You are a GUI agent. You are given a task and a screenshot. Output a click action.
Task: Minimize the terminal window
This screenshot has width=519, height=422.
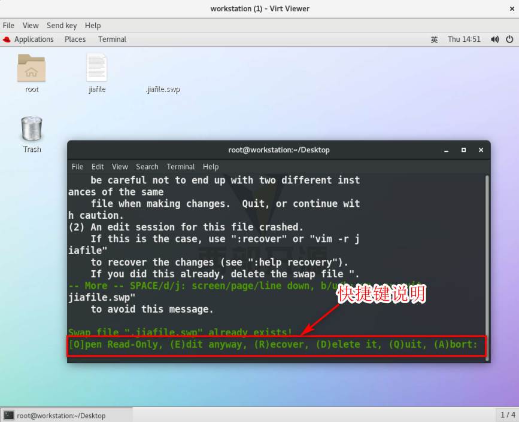(446, 150)
